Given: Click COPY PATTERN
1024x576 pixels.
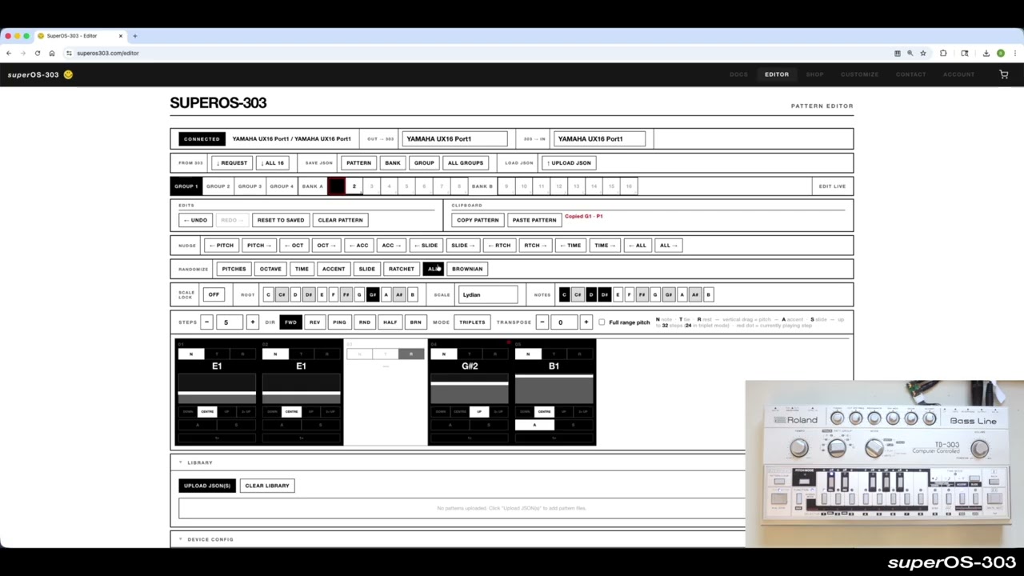Looking at the screenshot, I should point(478,220).
